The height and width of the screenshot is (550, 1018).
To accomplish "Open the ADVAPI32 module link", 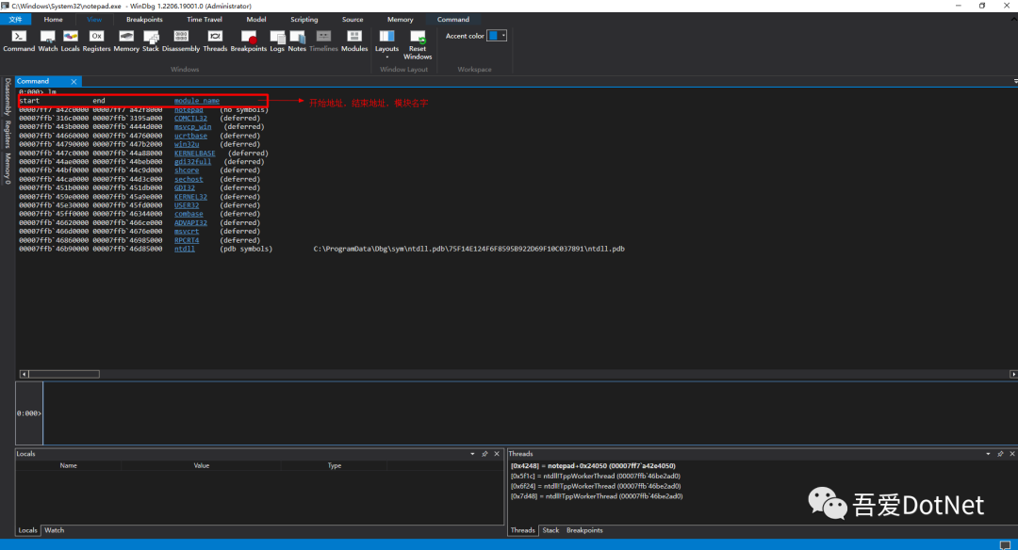I will coord(190,222).
